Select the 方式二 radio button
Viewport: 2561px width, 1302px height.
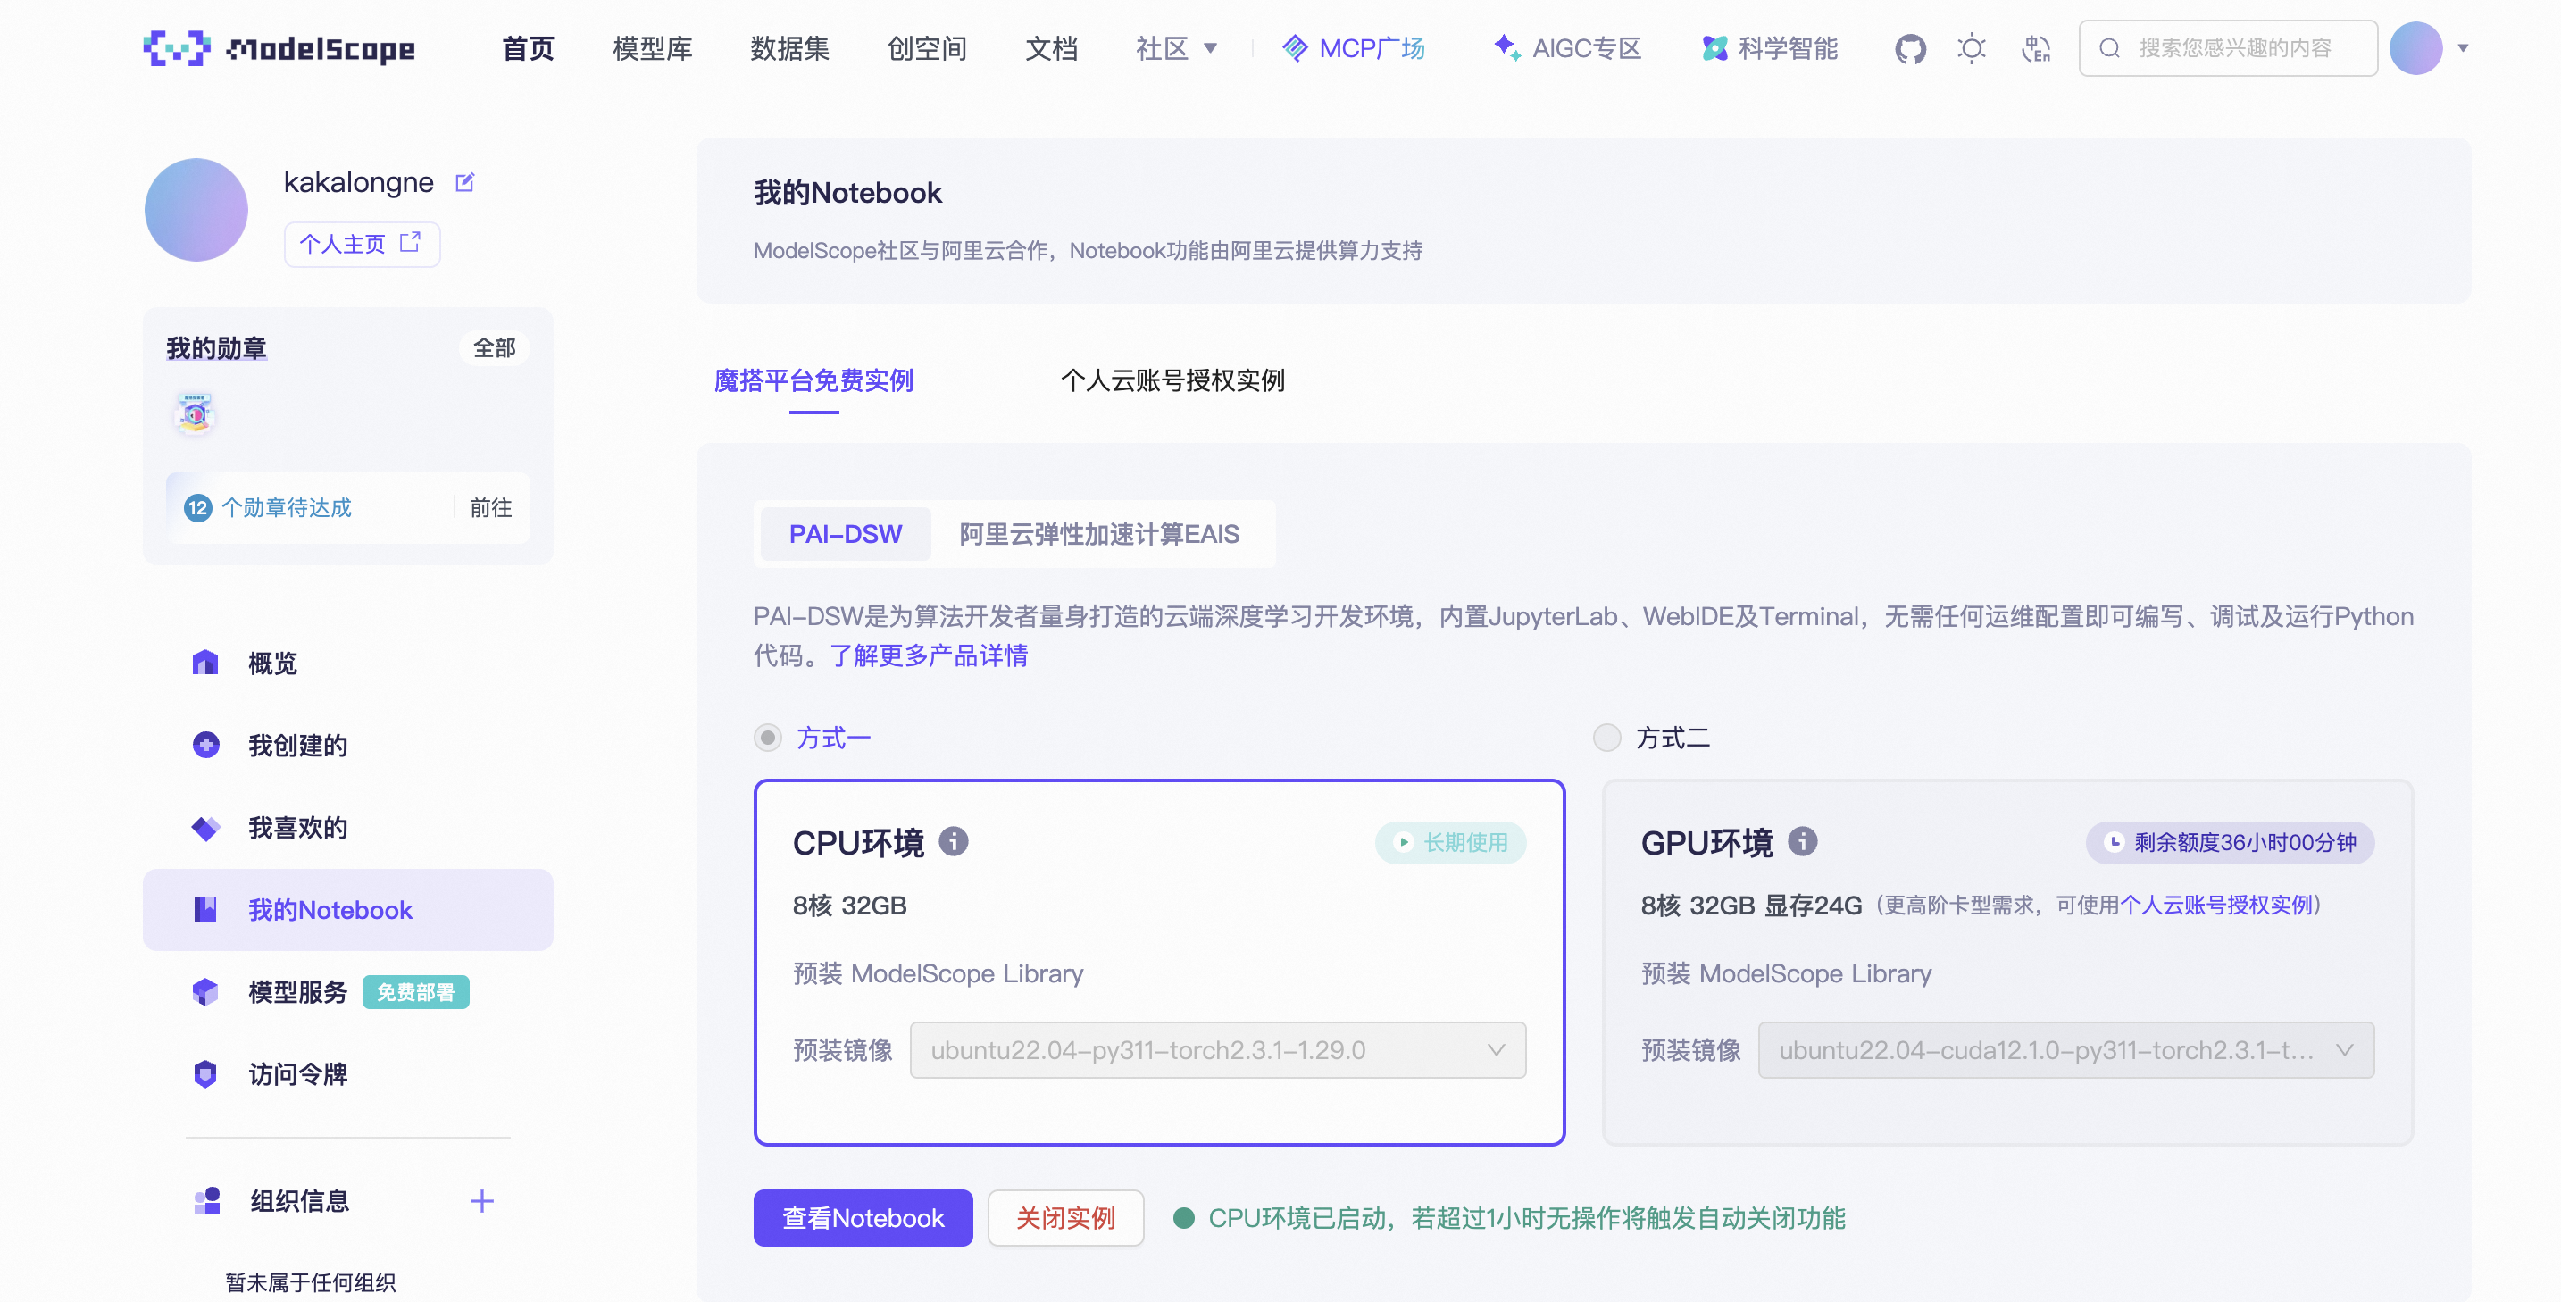tap(1606, 738)
